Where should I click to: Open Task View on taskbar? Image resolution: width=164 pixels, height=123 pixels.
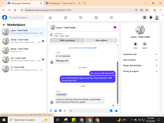click(x=57, y=120)
